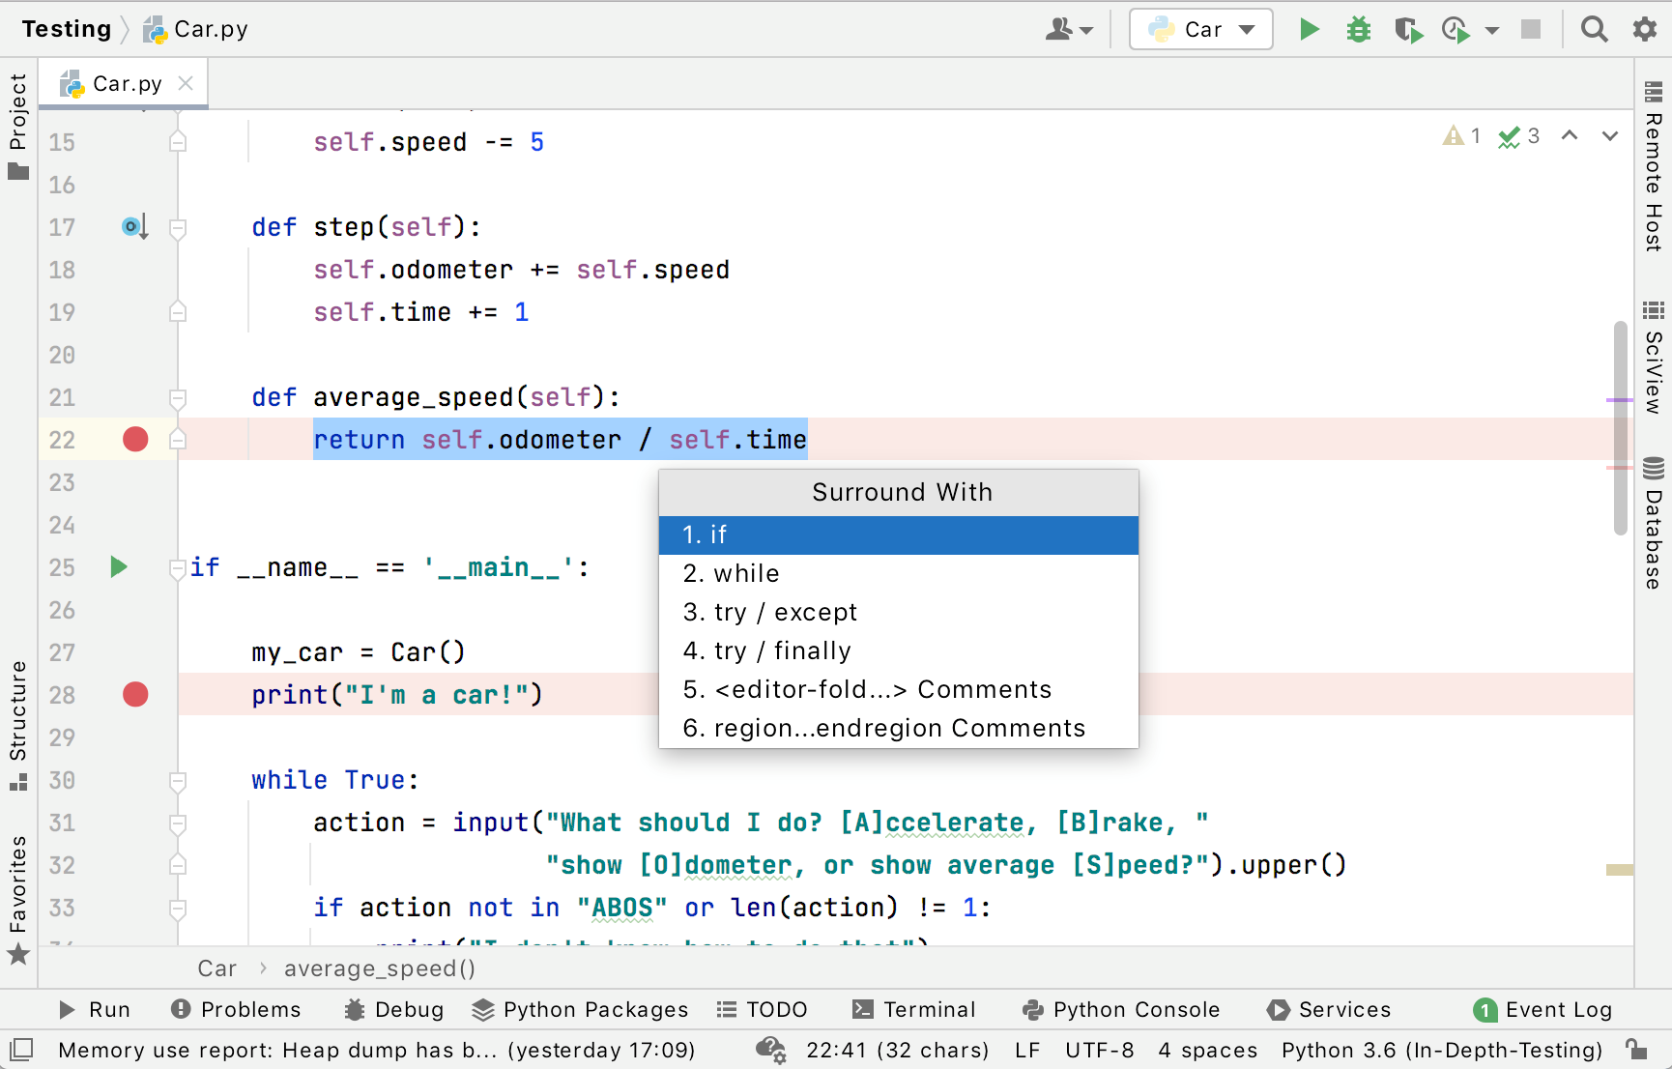Screen dimensions: 1672x1069
Task: Open IDE settings gear icon
Action: 1644,30
